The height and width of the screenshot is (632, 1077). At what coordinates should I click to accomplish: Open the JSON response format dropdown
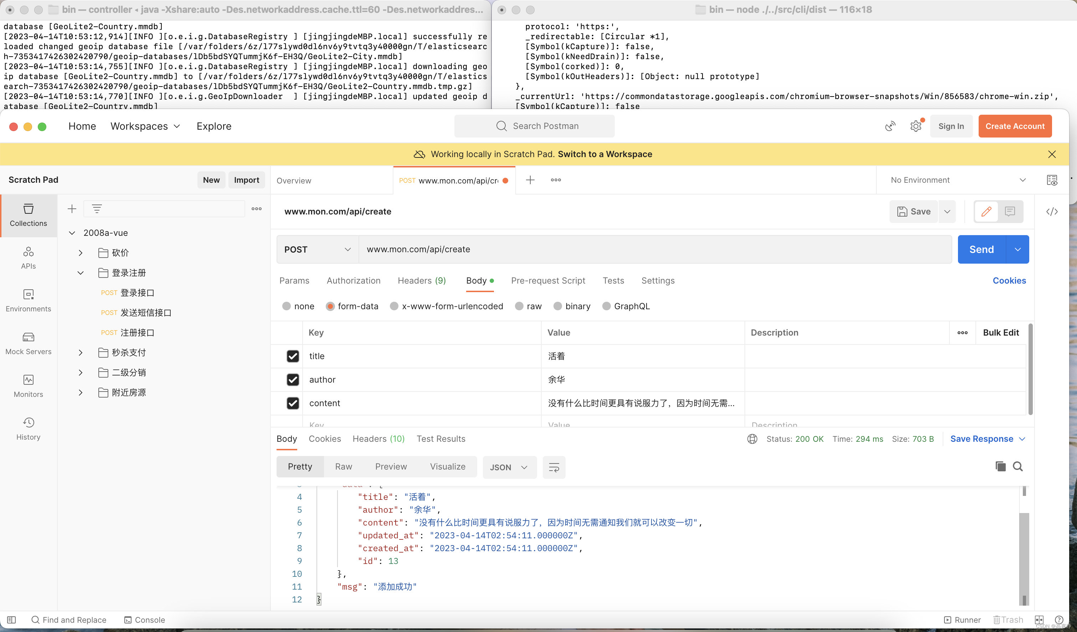tap(509, 467)
